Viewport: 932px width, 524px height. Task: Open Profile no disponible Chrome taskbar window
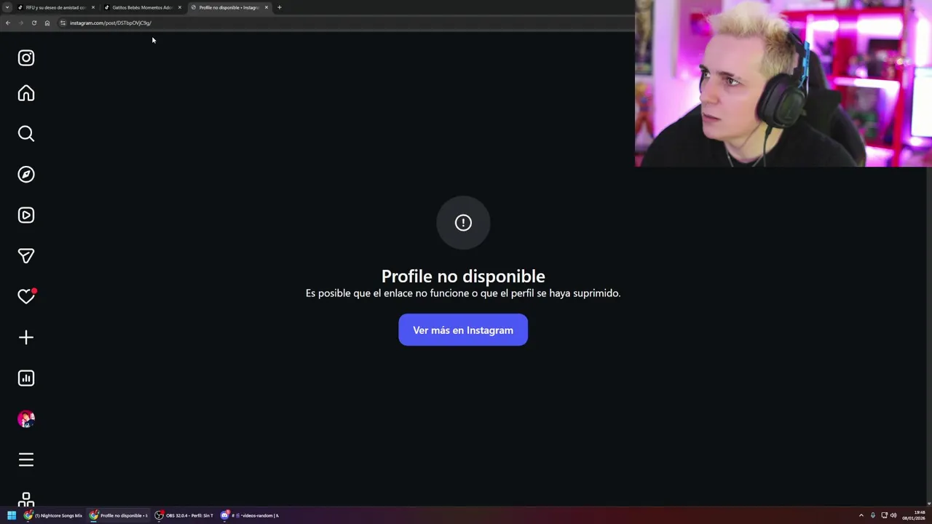(119, 515)
